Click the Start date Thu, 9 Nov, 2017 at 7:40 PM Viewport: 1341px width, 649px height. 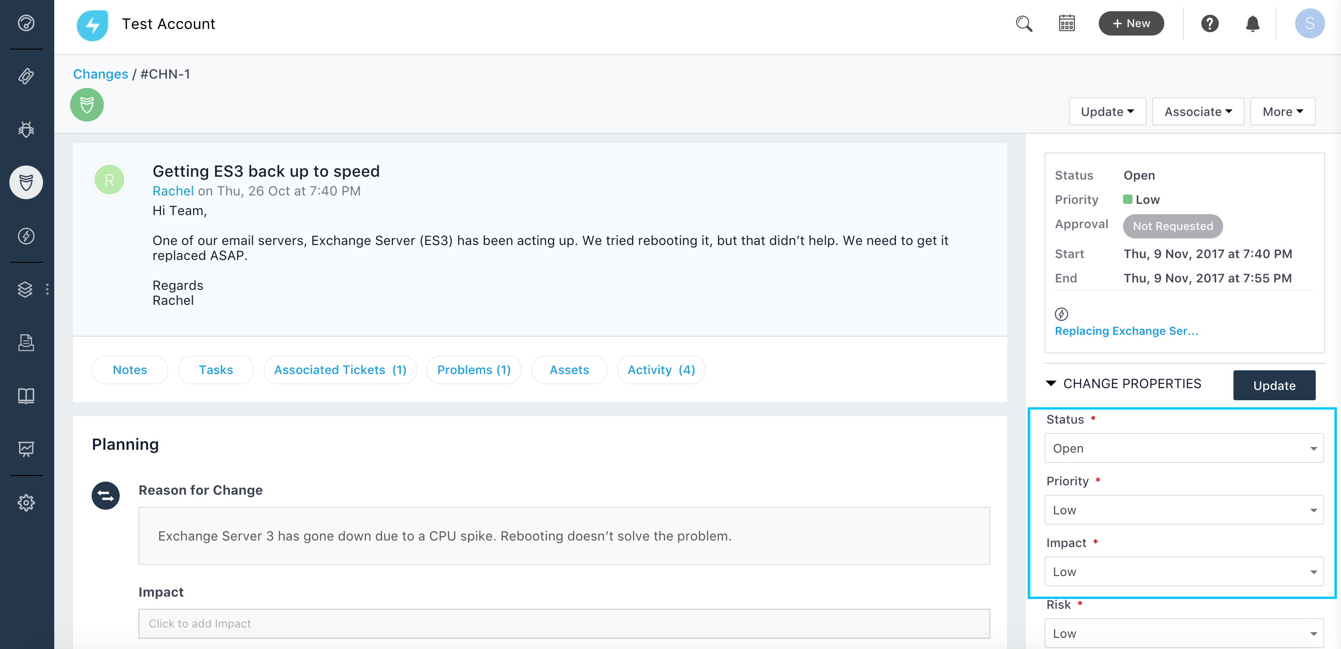pyautogui.click(x=1207, y=253)
